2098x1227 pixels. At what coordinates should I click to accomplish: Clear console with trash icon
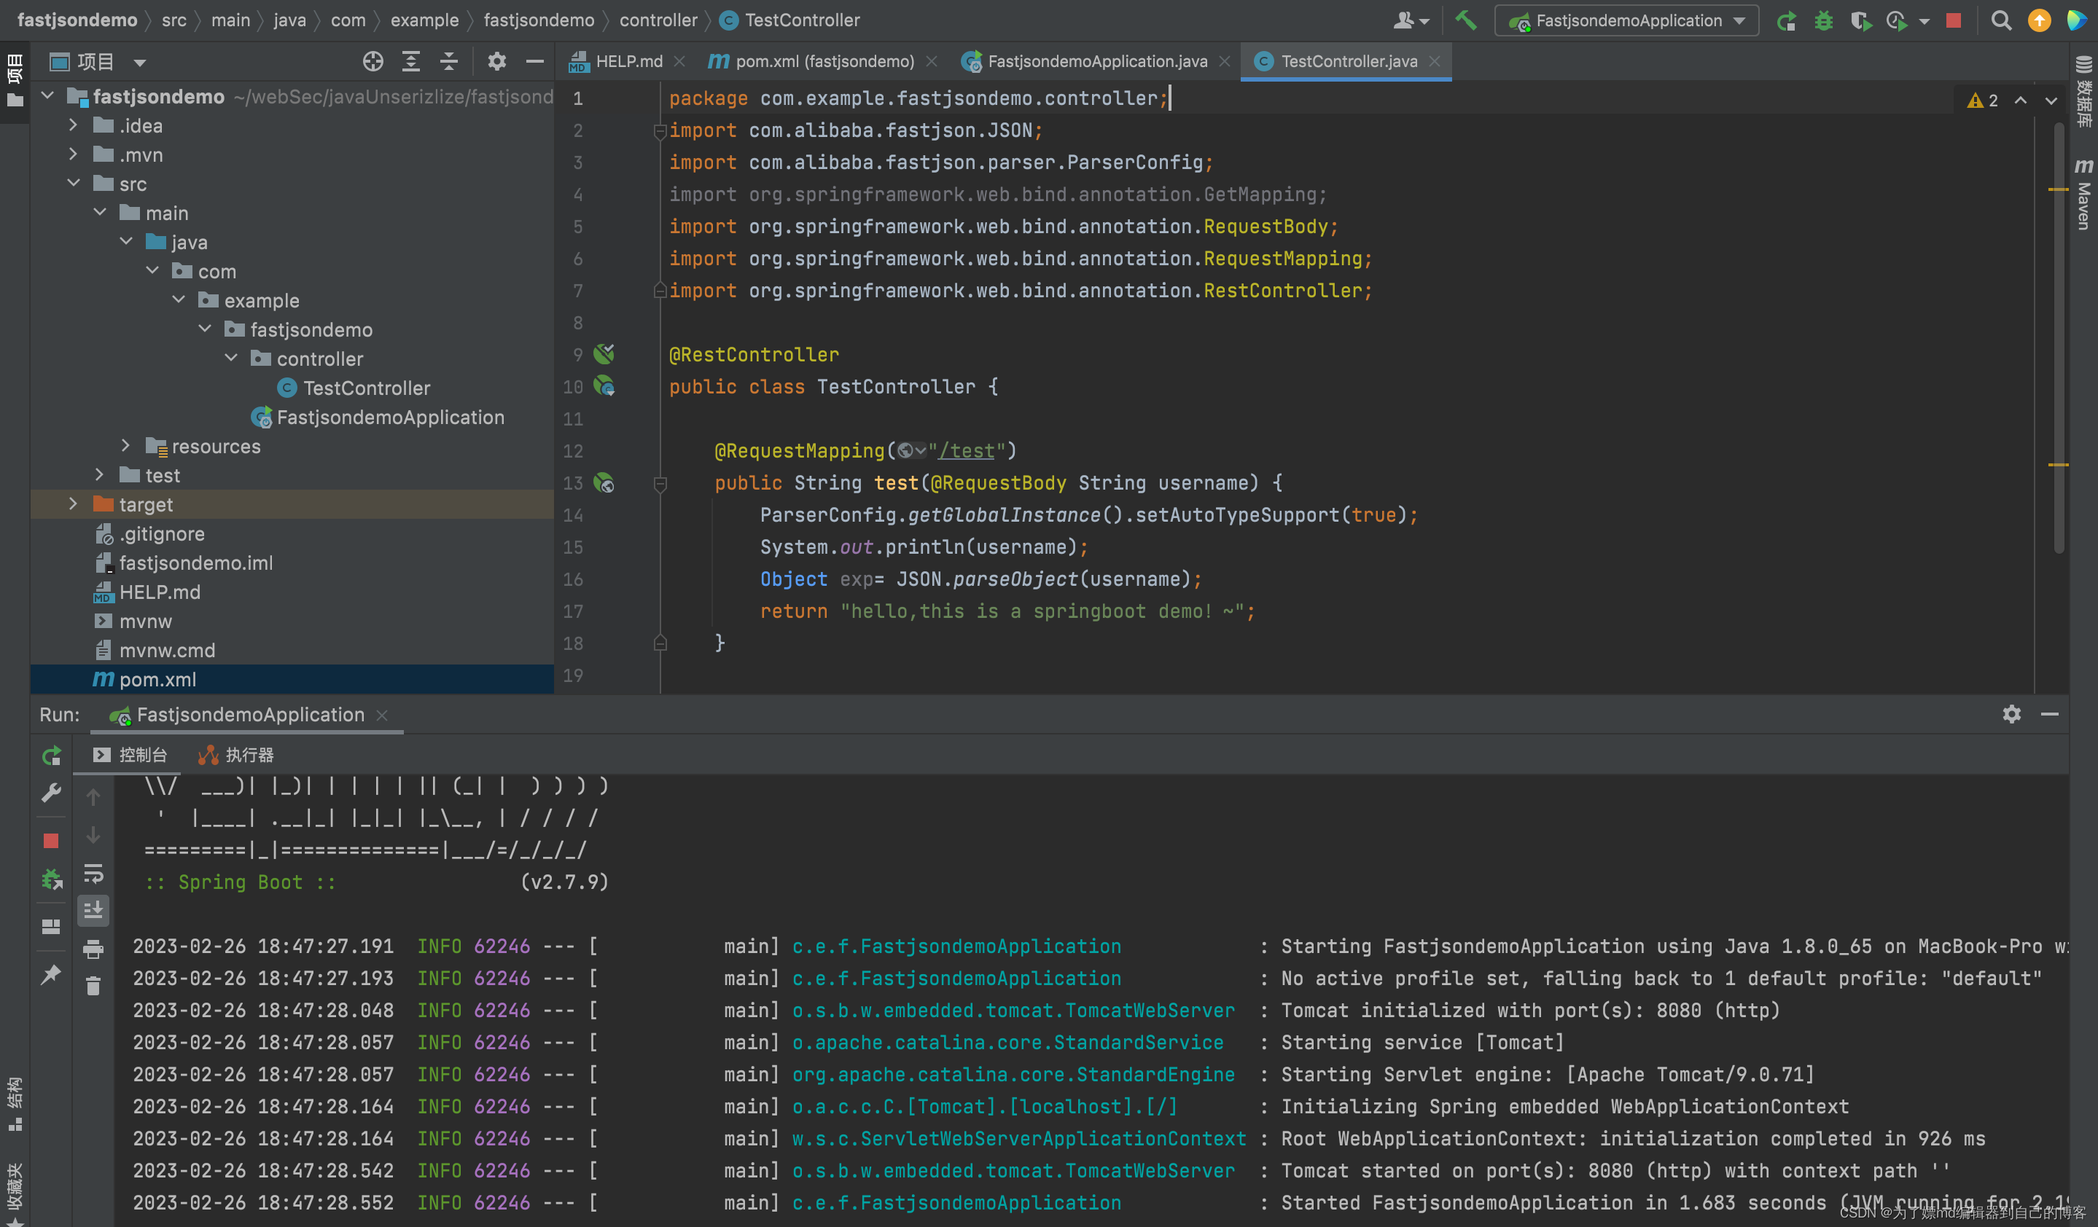pos(93,987)
